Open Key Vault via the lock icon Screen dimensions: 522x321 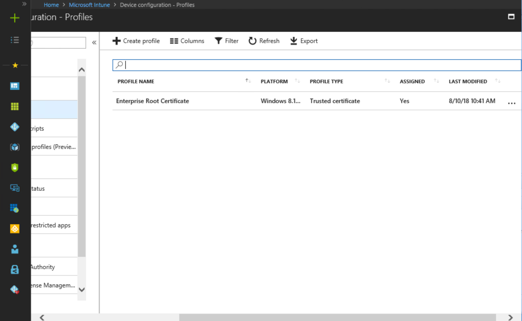coord(15,269)
